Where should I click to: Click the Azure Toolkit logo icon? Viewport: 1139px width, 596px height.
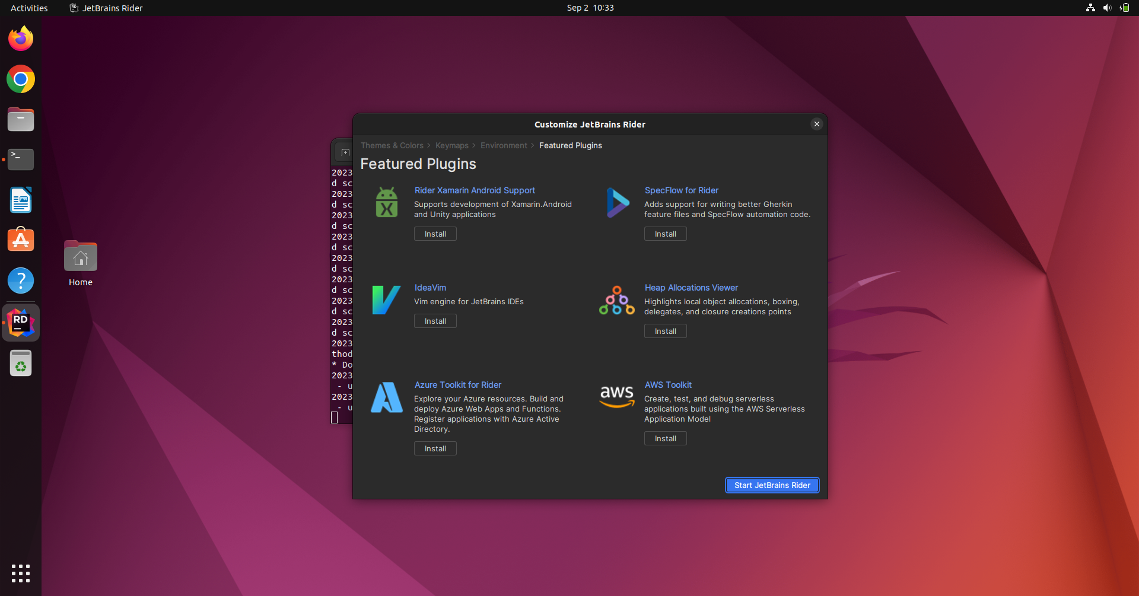point(387,397)
